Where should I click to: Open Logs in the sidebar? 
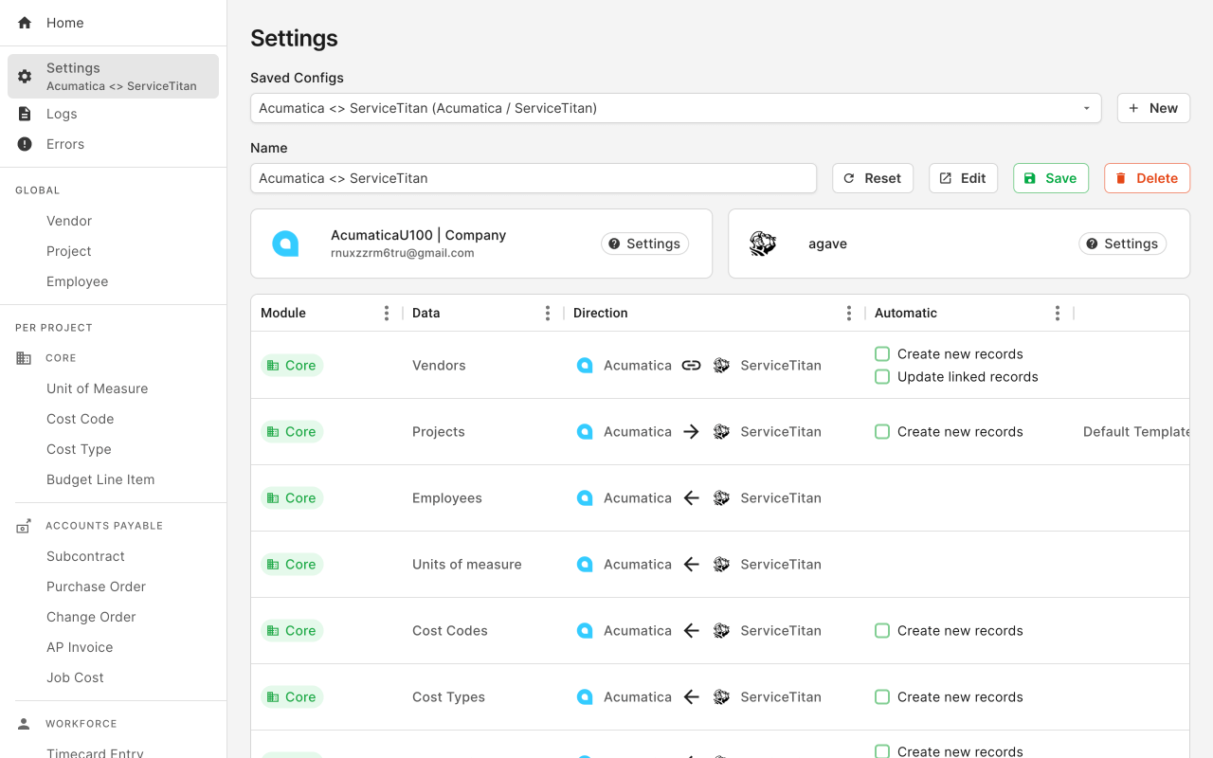(113, 114)
